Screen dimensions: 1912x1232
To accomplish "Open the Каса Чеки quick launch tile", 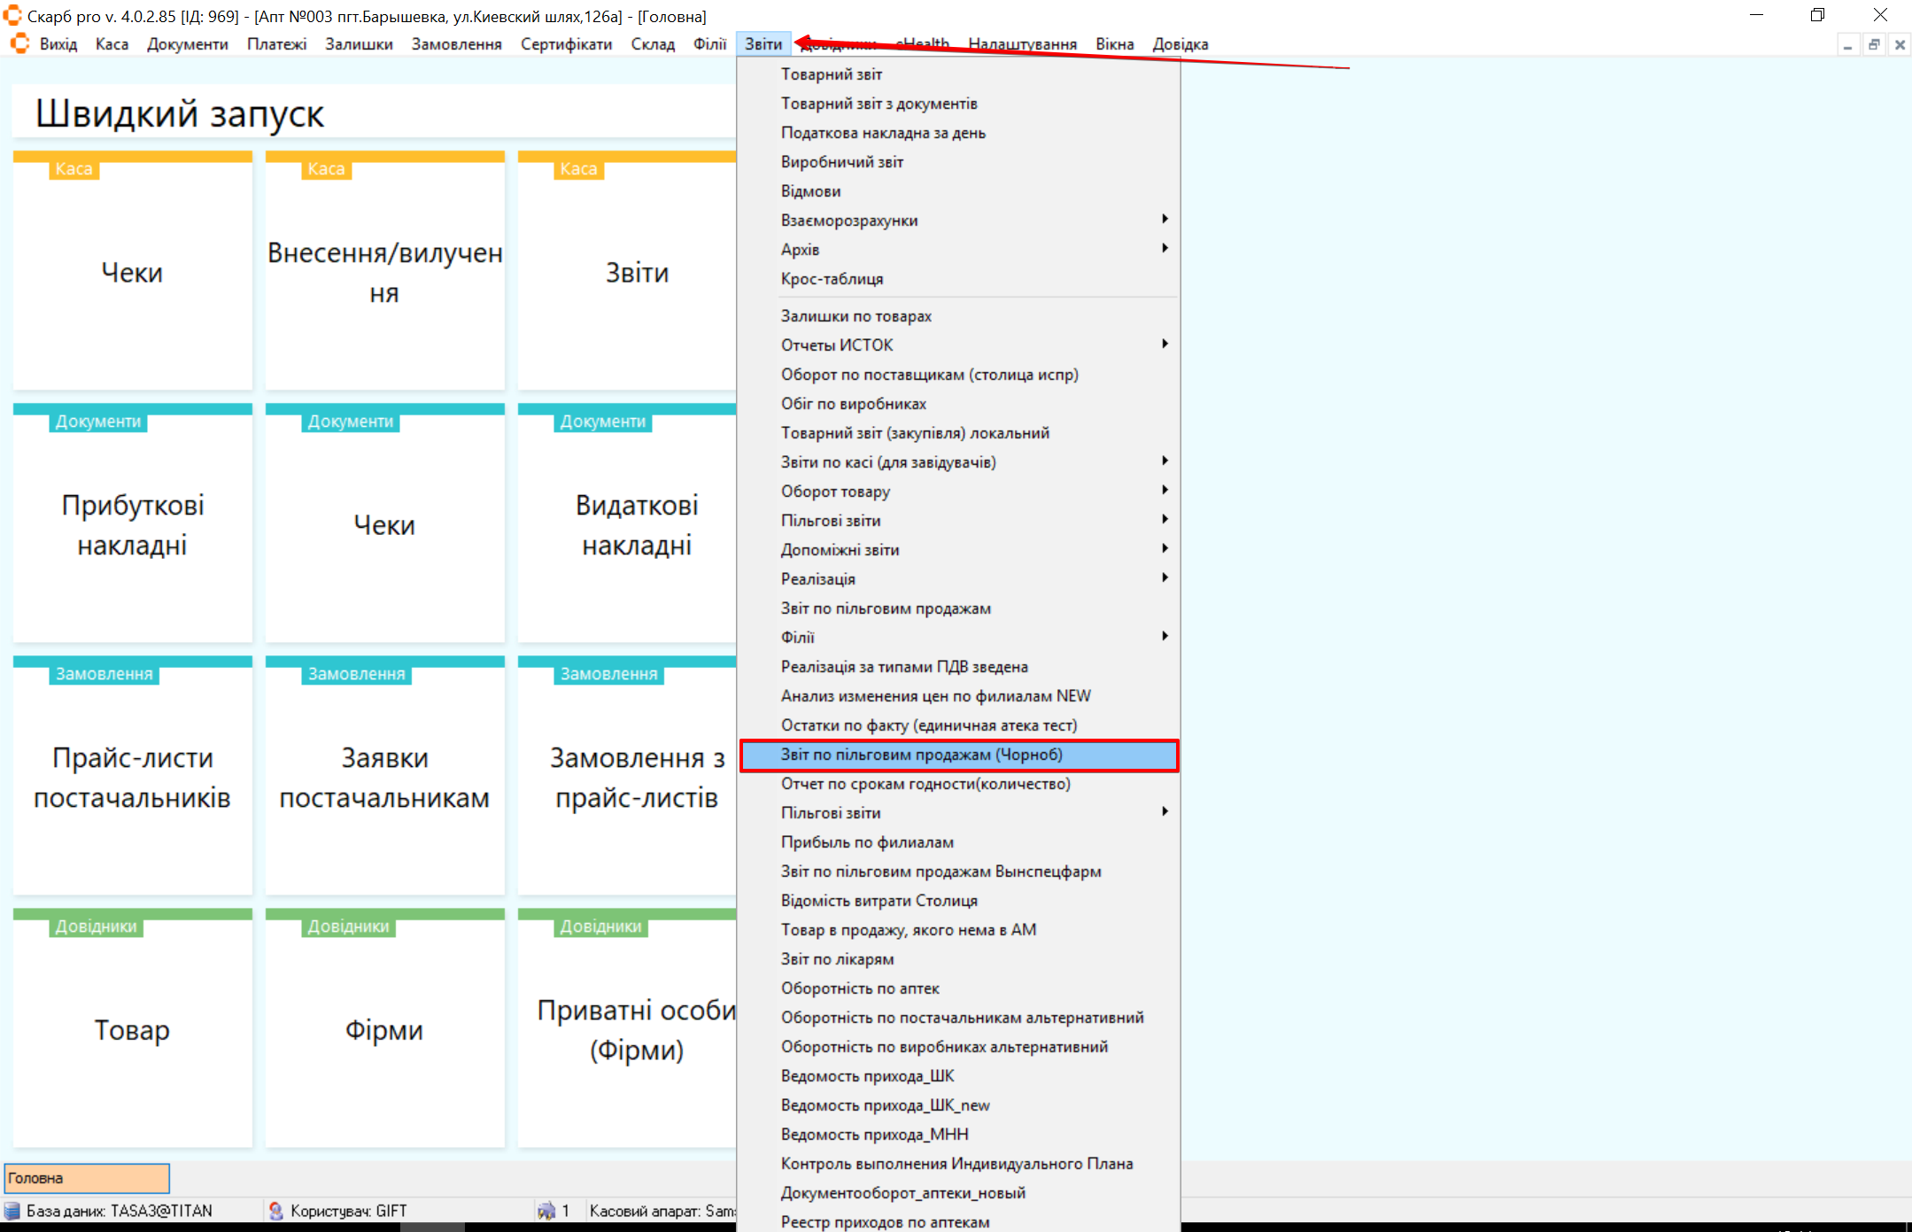I will [133, 271].
